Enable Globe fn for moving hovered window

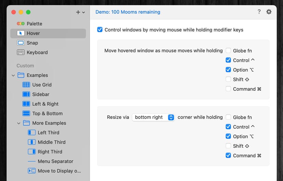pyautogui.click(x=228, y=51)
